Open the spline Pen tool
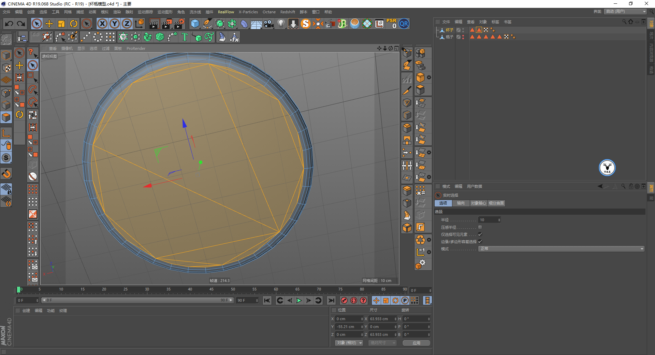 207,24
